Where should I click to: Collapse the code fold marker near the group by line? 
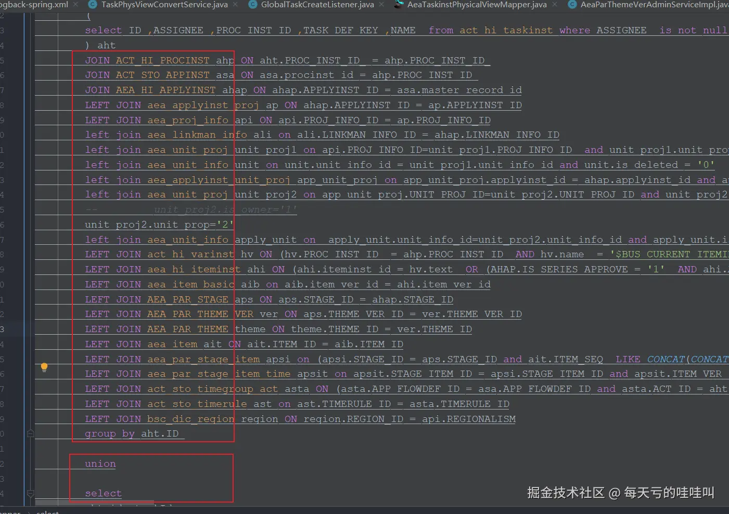click(x=30, y=432)
